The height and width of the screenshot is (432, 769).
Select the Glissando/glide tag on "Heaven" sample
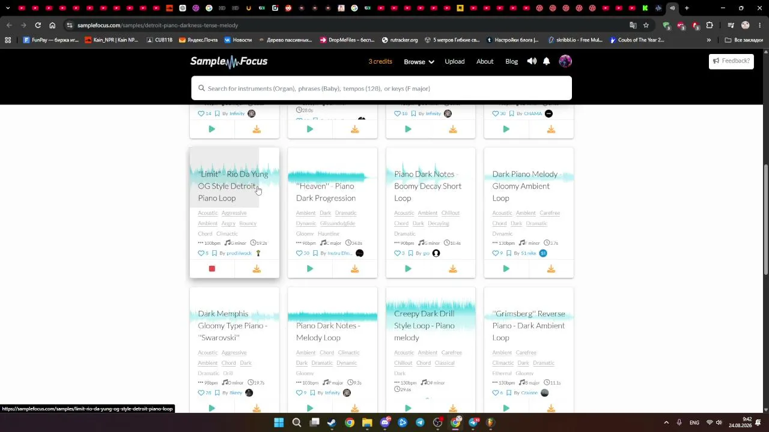[338, 223]
